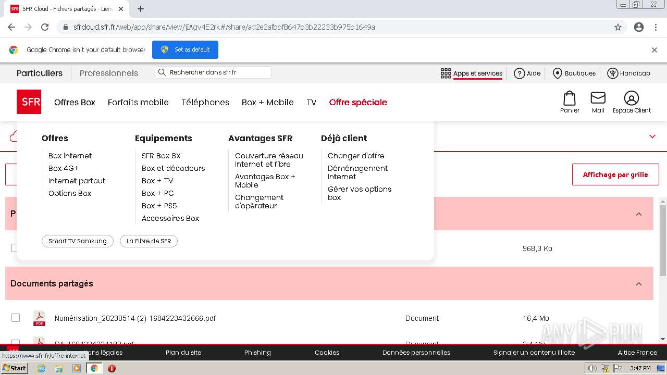Viewport: 667px width, 375px height.
Task: Open a new browser tab
Action: (141, 9)
